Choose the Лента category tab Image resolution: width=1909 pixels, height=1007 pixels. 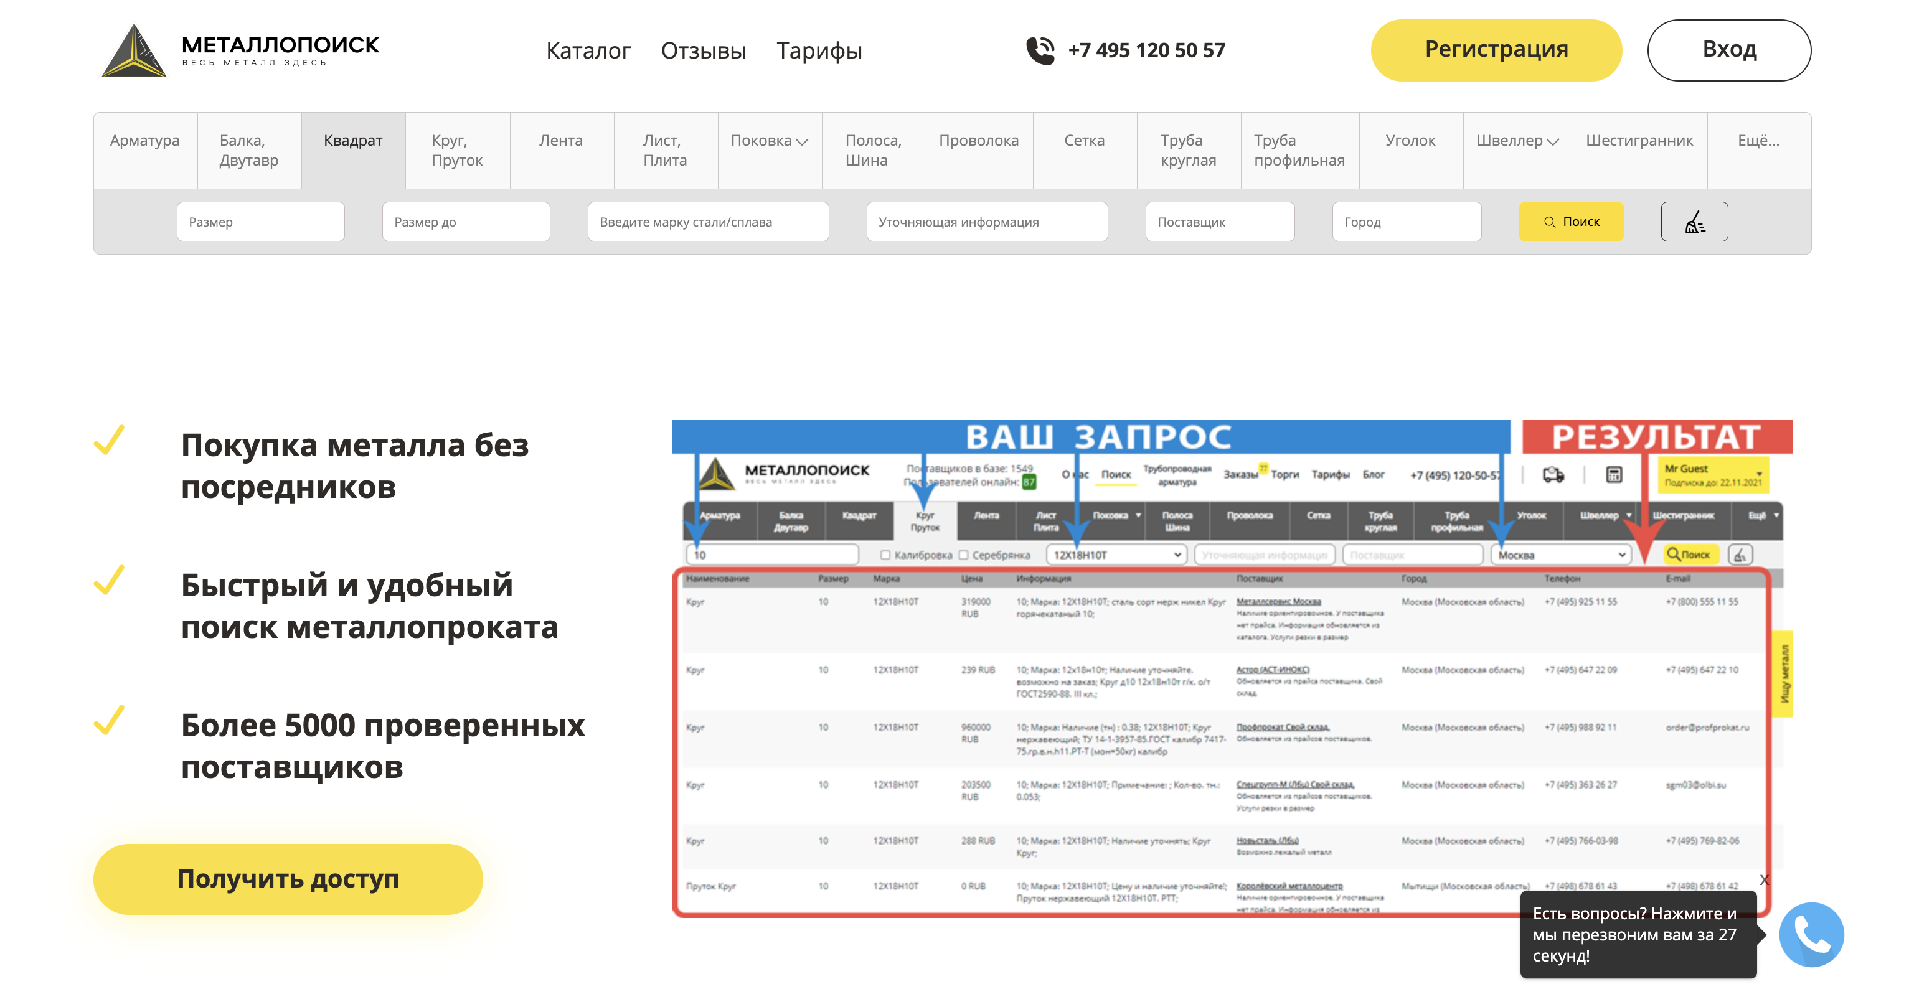[x=561, y=151]
